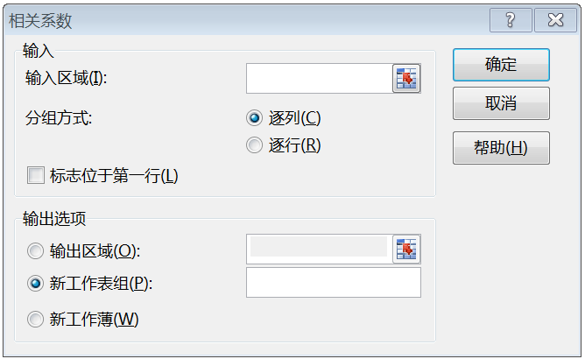Select the 逐行 grouping option

pyautogui.click(x=255, y=145)
